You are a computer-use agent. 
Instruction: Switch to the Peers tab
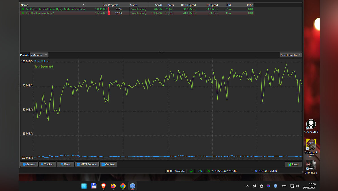(66, 164)
